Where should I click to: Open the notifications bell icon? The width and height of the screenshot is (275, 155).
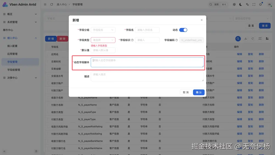(260, 4)
